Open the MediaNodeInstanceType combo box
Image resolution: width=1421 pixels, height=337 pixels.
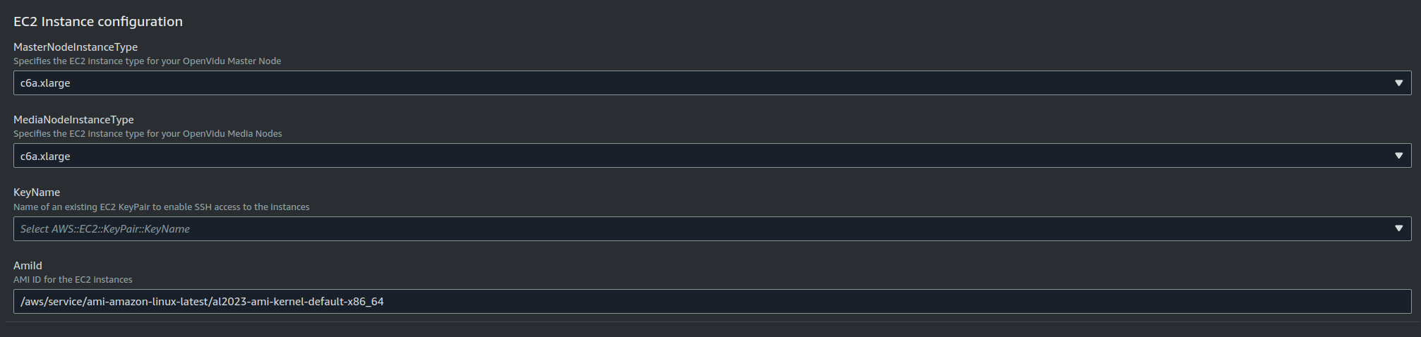(x=712, y=156)
